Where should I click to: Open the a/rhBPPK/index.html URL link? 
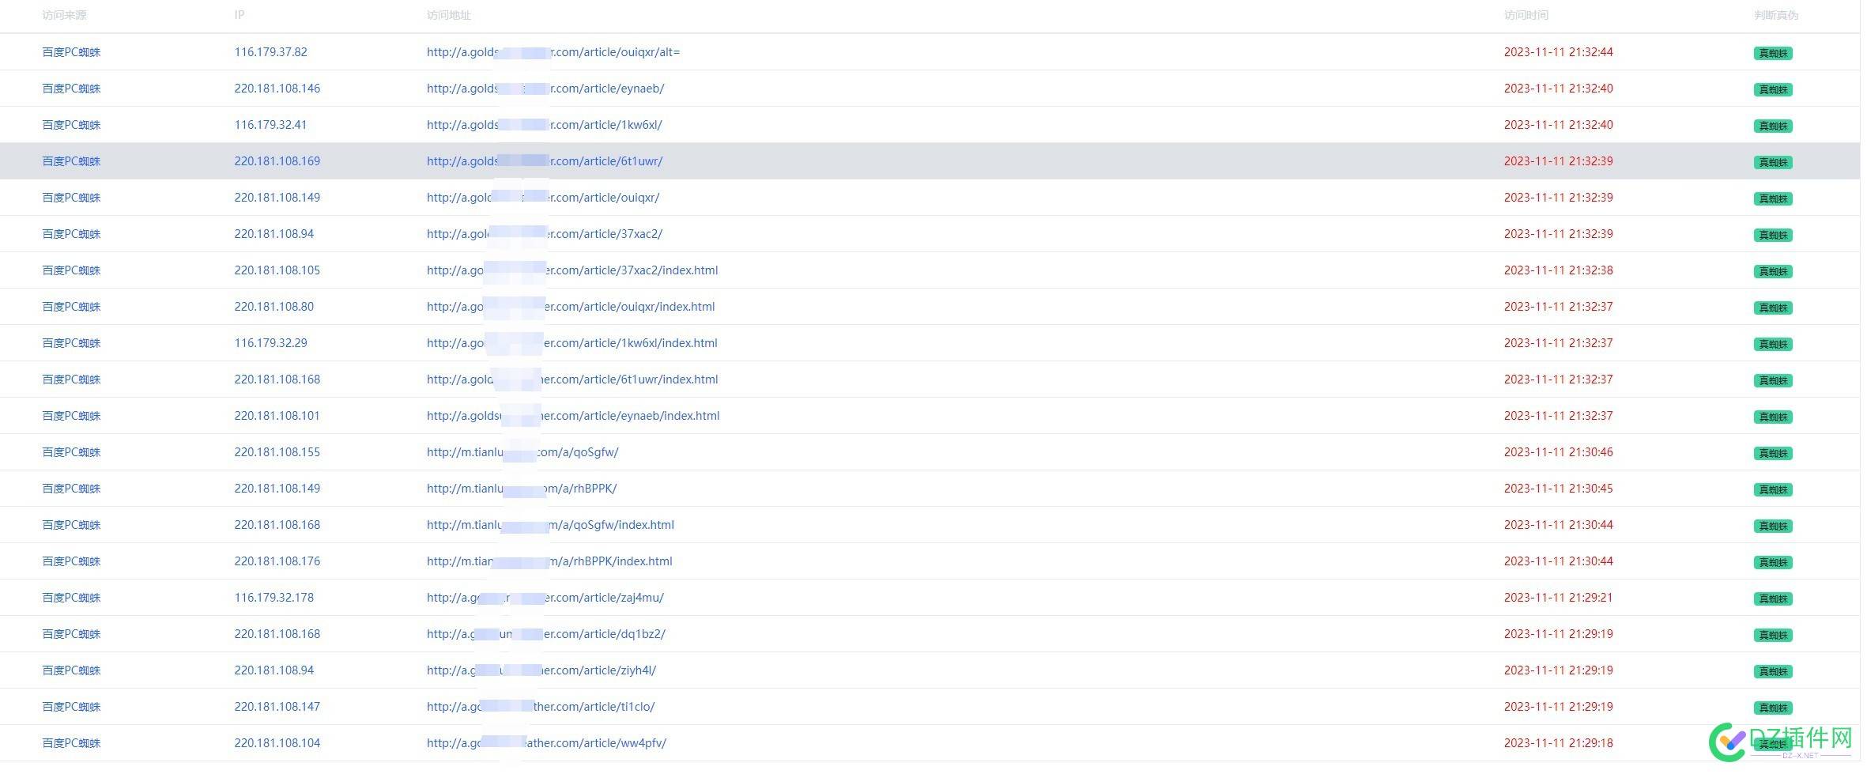549,561
